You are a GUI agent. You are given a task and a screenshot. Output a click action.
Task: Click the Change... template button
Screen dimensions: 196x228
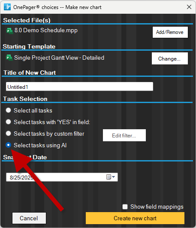point(170,58)
